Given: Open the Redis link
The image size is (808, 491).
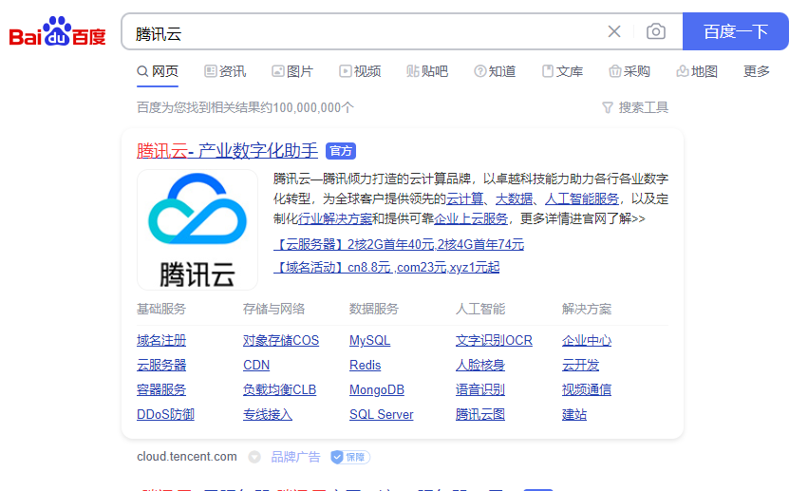Looking at the screenshot, I should point(365,366).
